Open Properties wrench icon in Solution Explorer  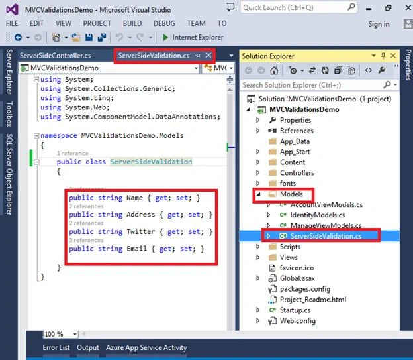382,70
